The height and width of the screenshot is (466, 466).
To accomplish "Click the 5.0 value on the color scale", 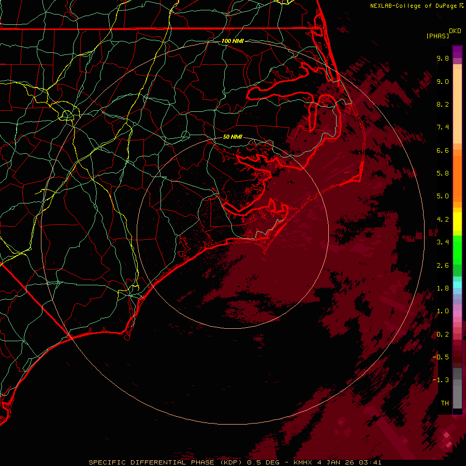I will click(x=443, y=196).
